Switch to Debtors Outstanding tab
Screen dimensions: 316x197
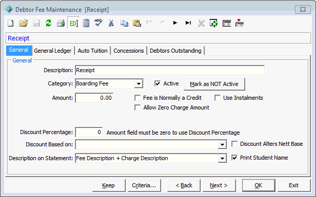[x=175, y=51]
